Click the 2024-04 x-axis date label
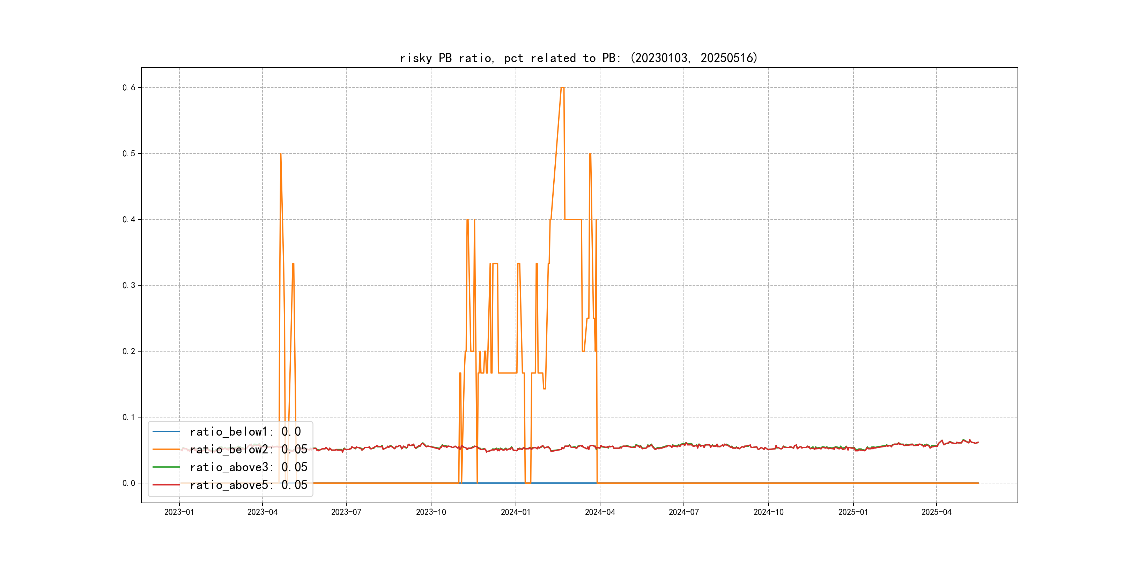Screen dimensions: 1131x565 [600, 512]
